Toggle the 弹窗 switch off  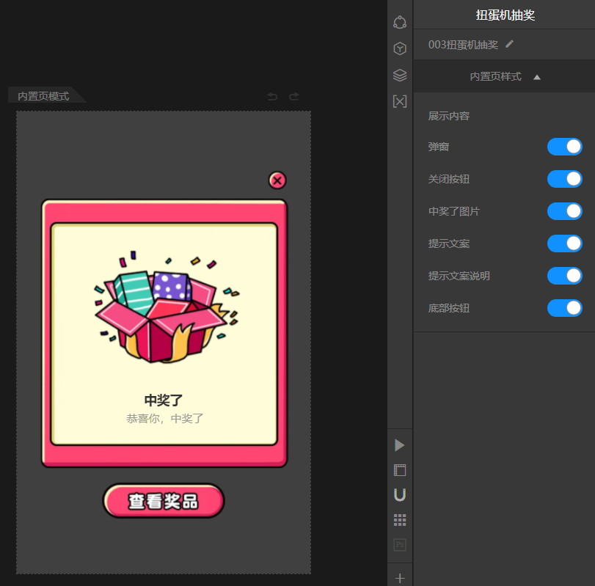point(565,147)
